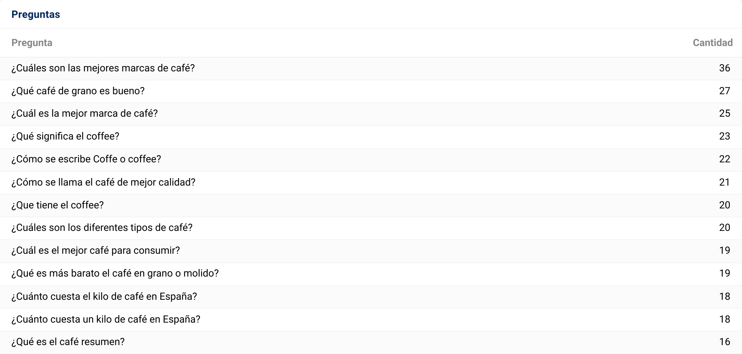Screen dimensions: 742x354
Task: Click the count 36 in the first row
Action: pyautogui.click(x=724, y=68)
